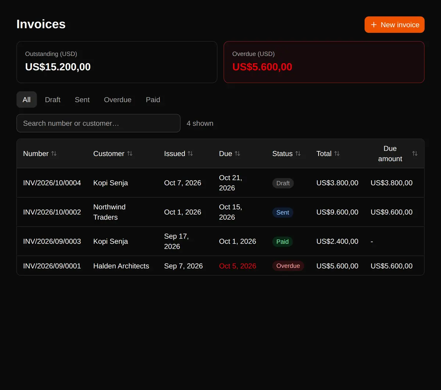441x390 pixels.
Task: Sort by Due amount arrows icon
Action: coord(415,153)
